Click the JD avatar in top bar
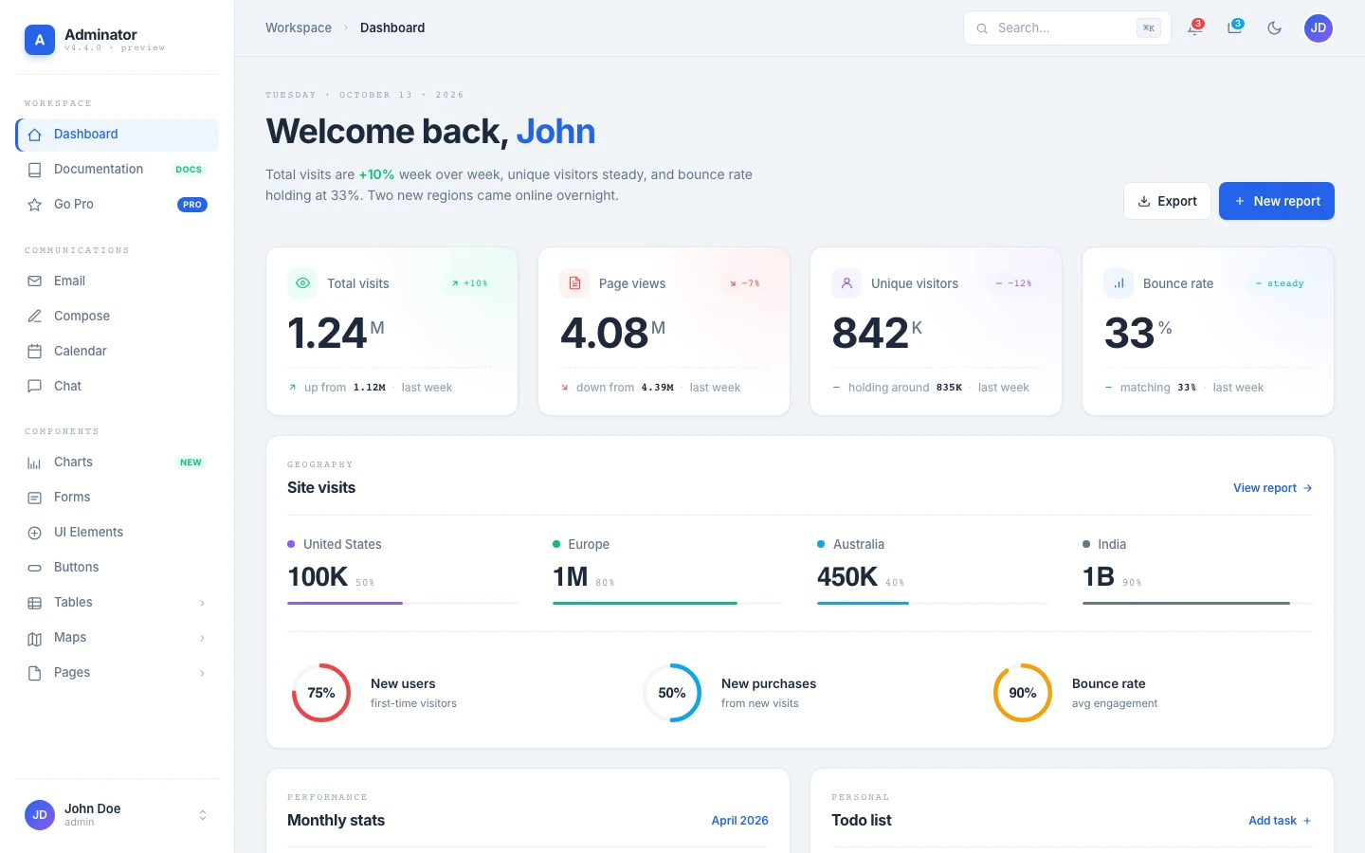The image size is (1365, 853). (x=1319, y=28)
